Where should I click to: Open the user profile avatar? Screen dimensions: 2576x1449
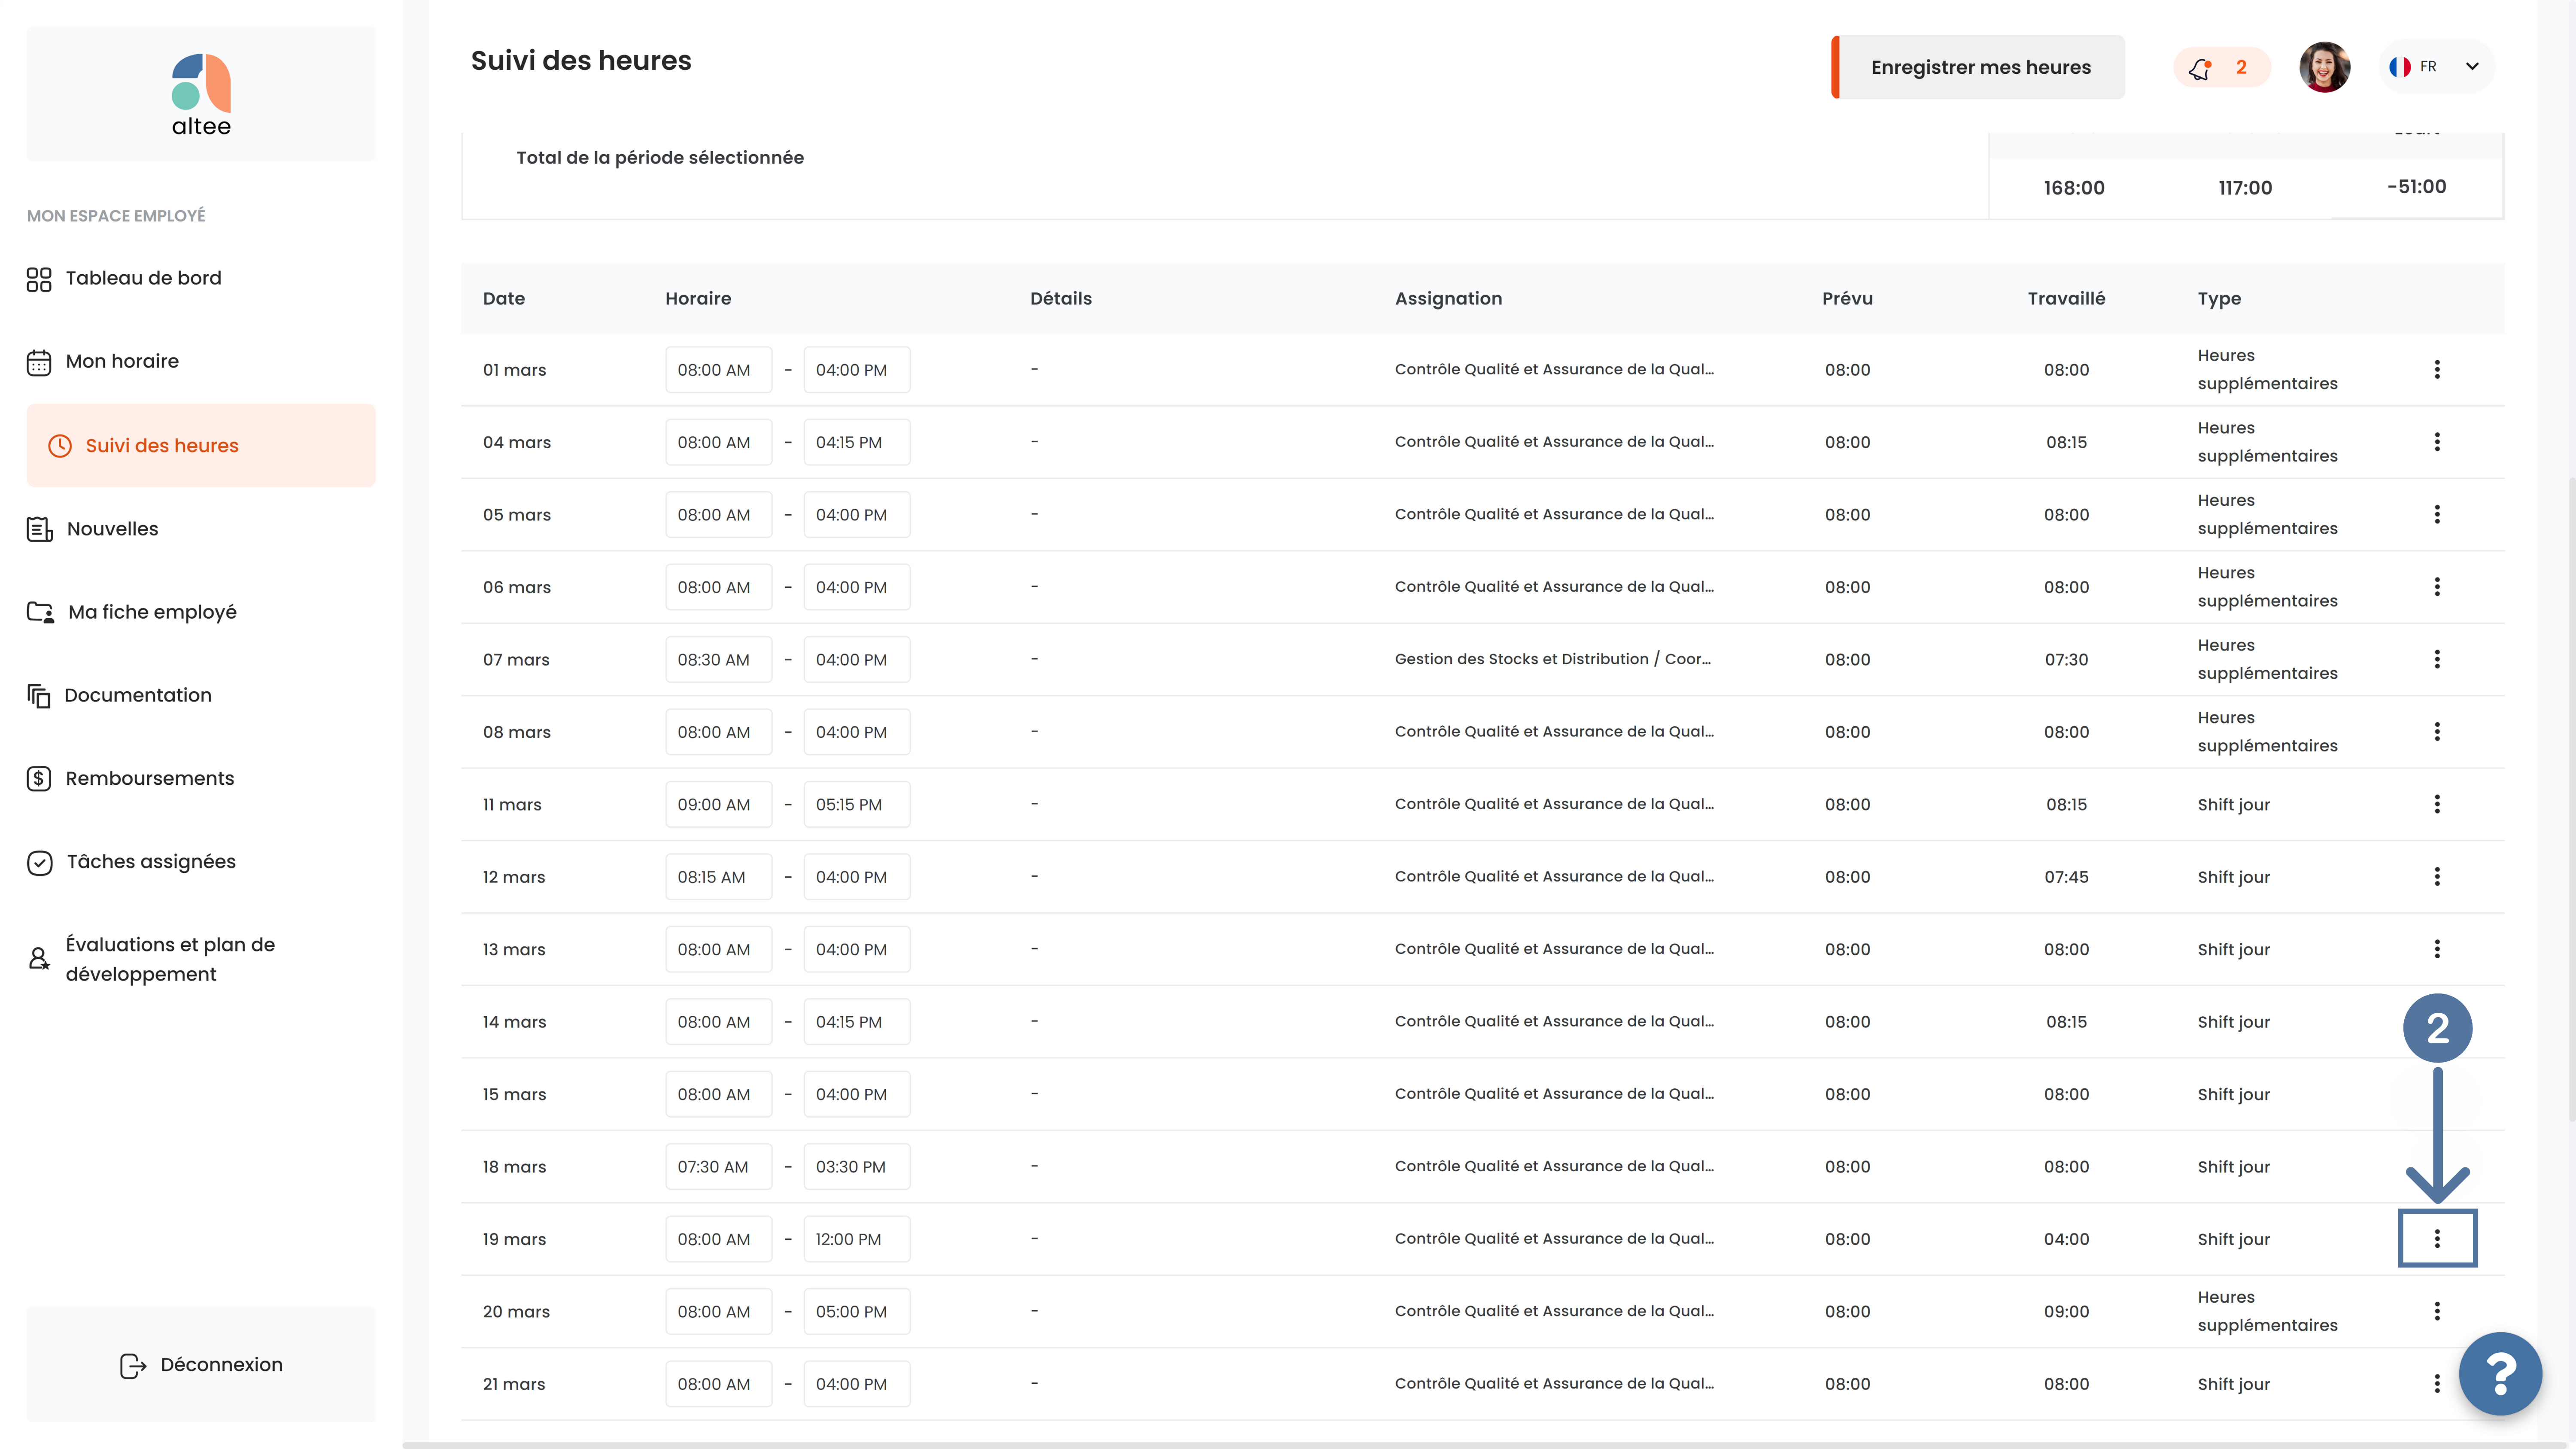[x=2324, y=67]
